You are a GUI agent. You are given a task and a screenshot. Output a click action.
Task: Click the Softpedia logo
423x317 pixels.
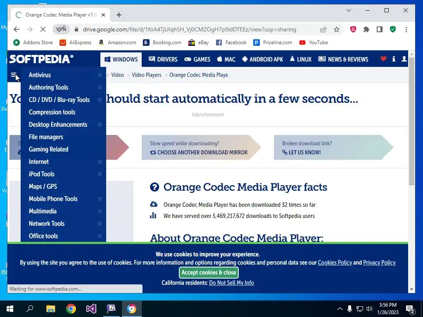pyautogui.click(x=41, y=59)
